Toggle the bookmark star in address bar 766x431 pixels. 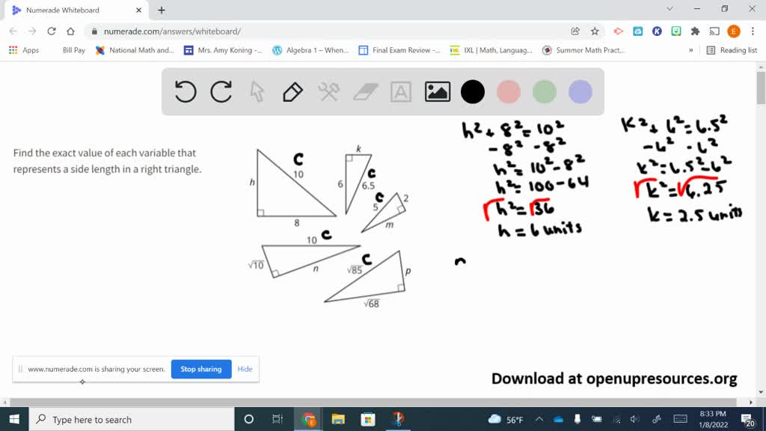(593, 31)
